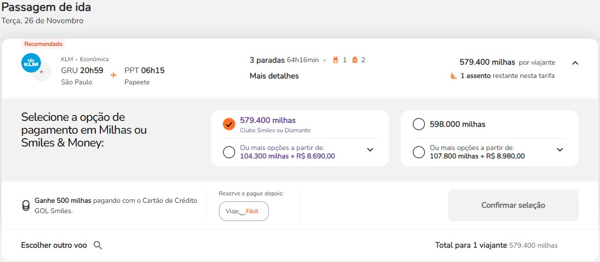Expand more options under 579.400 milhas
Viewport: 600px width, 262px height.
[370, 150]
